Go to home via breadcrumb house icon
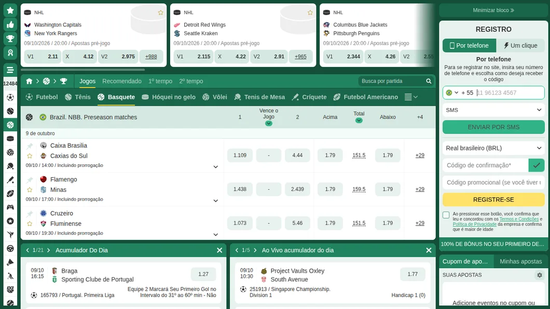Image resolution: width=550 pixels, height=309 pixels. point(29,81)
